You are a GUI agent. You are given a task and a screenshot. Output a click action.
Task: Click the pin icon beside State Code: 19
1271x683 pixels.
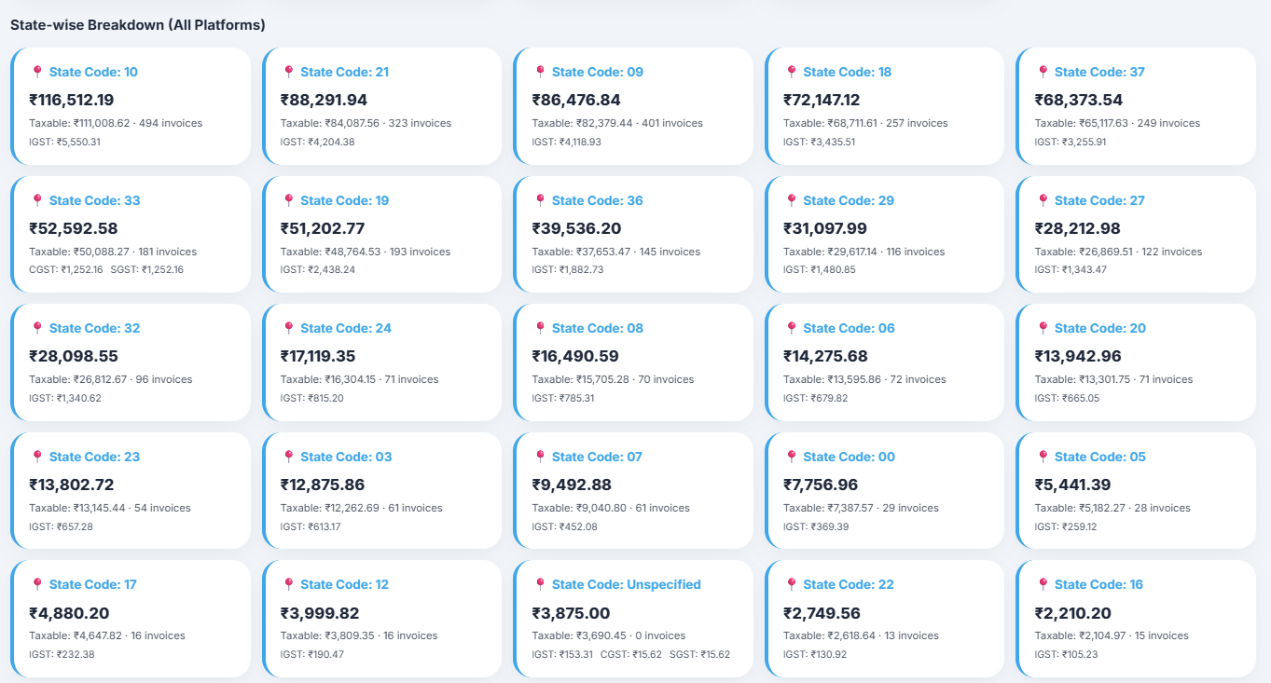288,200
